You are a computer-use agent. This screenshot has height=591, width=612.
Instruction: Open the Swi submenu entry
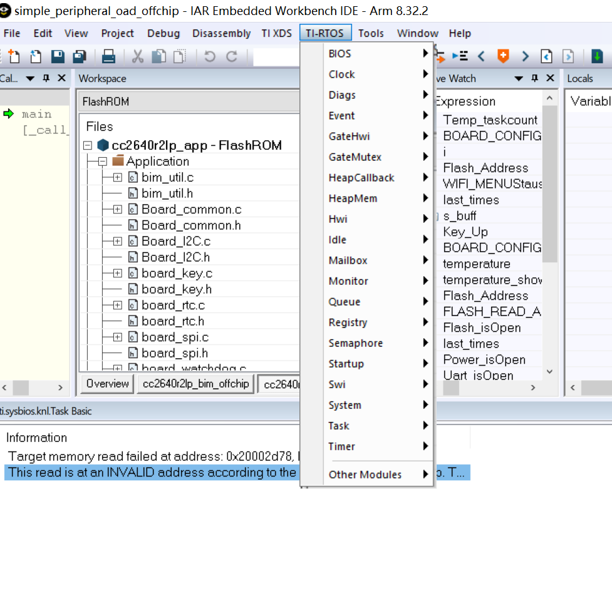point(378,384)
